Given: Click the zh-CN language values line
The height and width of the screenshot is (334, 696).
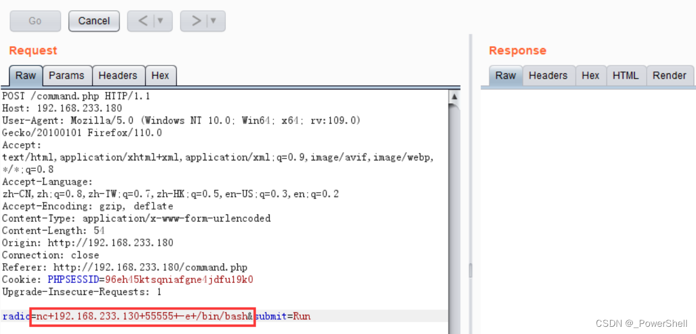Looking at the screenshot, I should coord(171,194).
